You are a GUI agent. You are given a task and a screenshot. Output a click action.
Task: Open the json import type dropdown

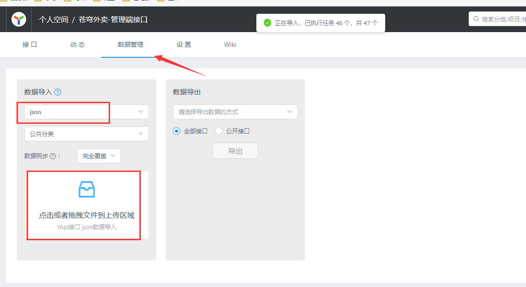click(87, 112)
